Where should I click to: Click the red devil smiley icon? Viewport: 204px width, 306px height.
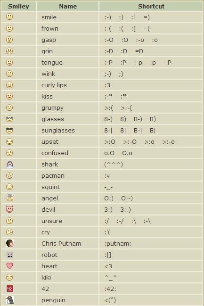9,209
